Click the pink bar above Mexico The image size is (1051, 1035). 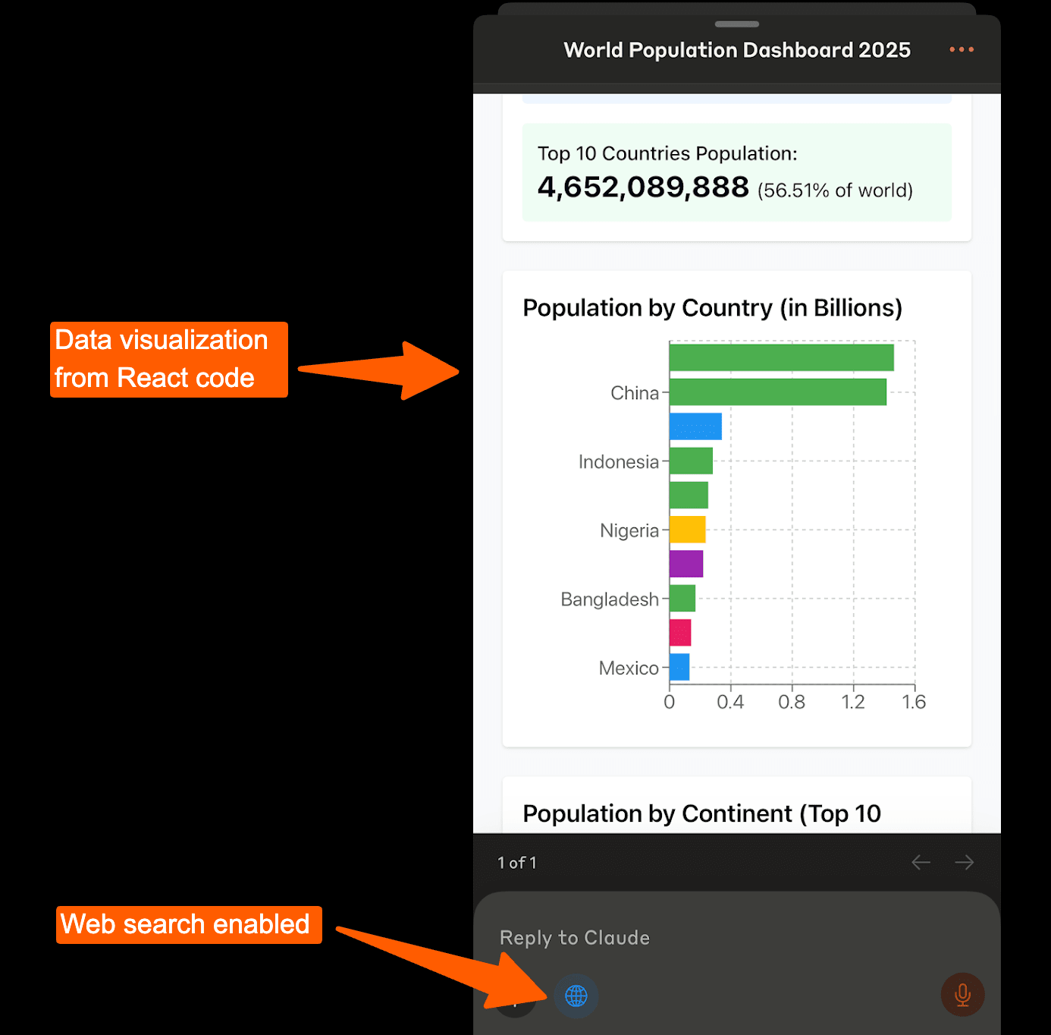click(x=680, y=632)
